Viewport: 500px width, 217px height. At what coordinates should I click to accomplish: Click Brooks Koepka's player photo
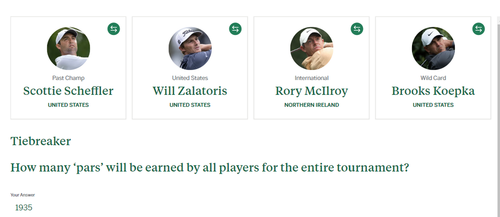click(x=433, y=48)
